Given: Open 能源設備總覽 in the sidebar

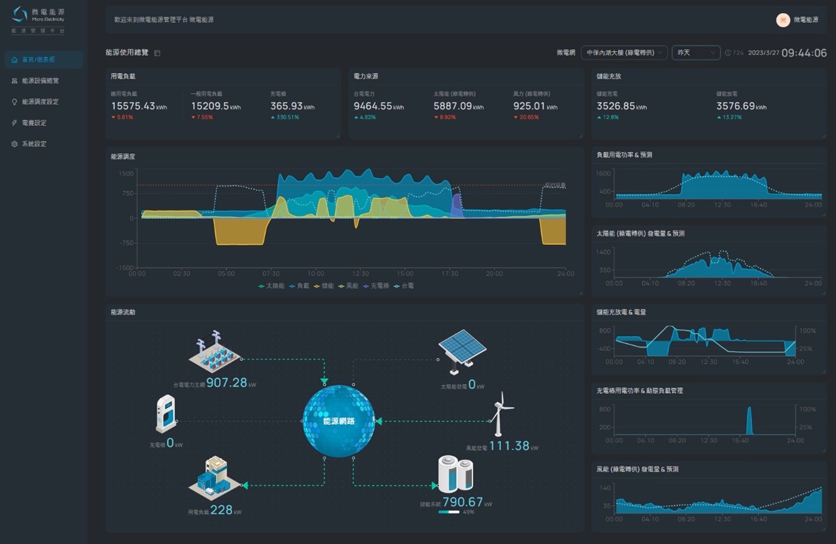Looking at the screenshot, I should click(x=40, y=81).
